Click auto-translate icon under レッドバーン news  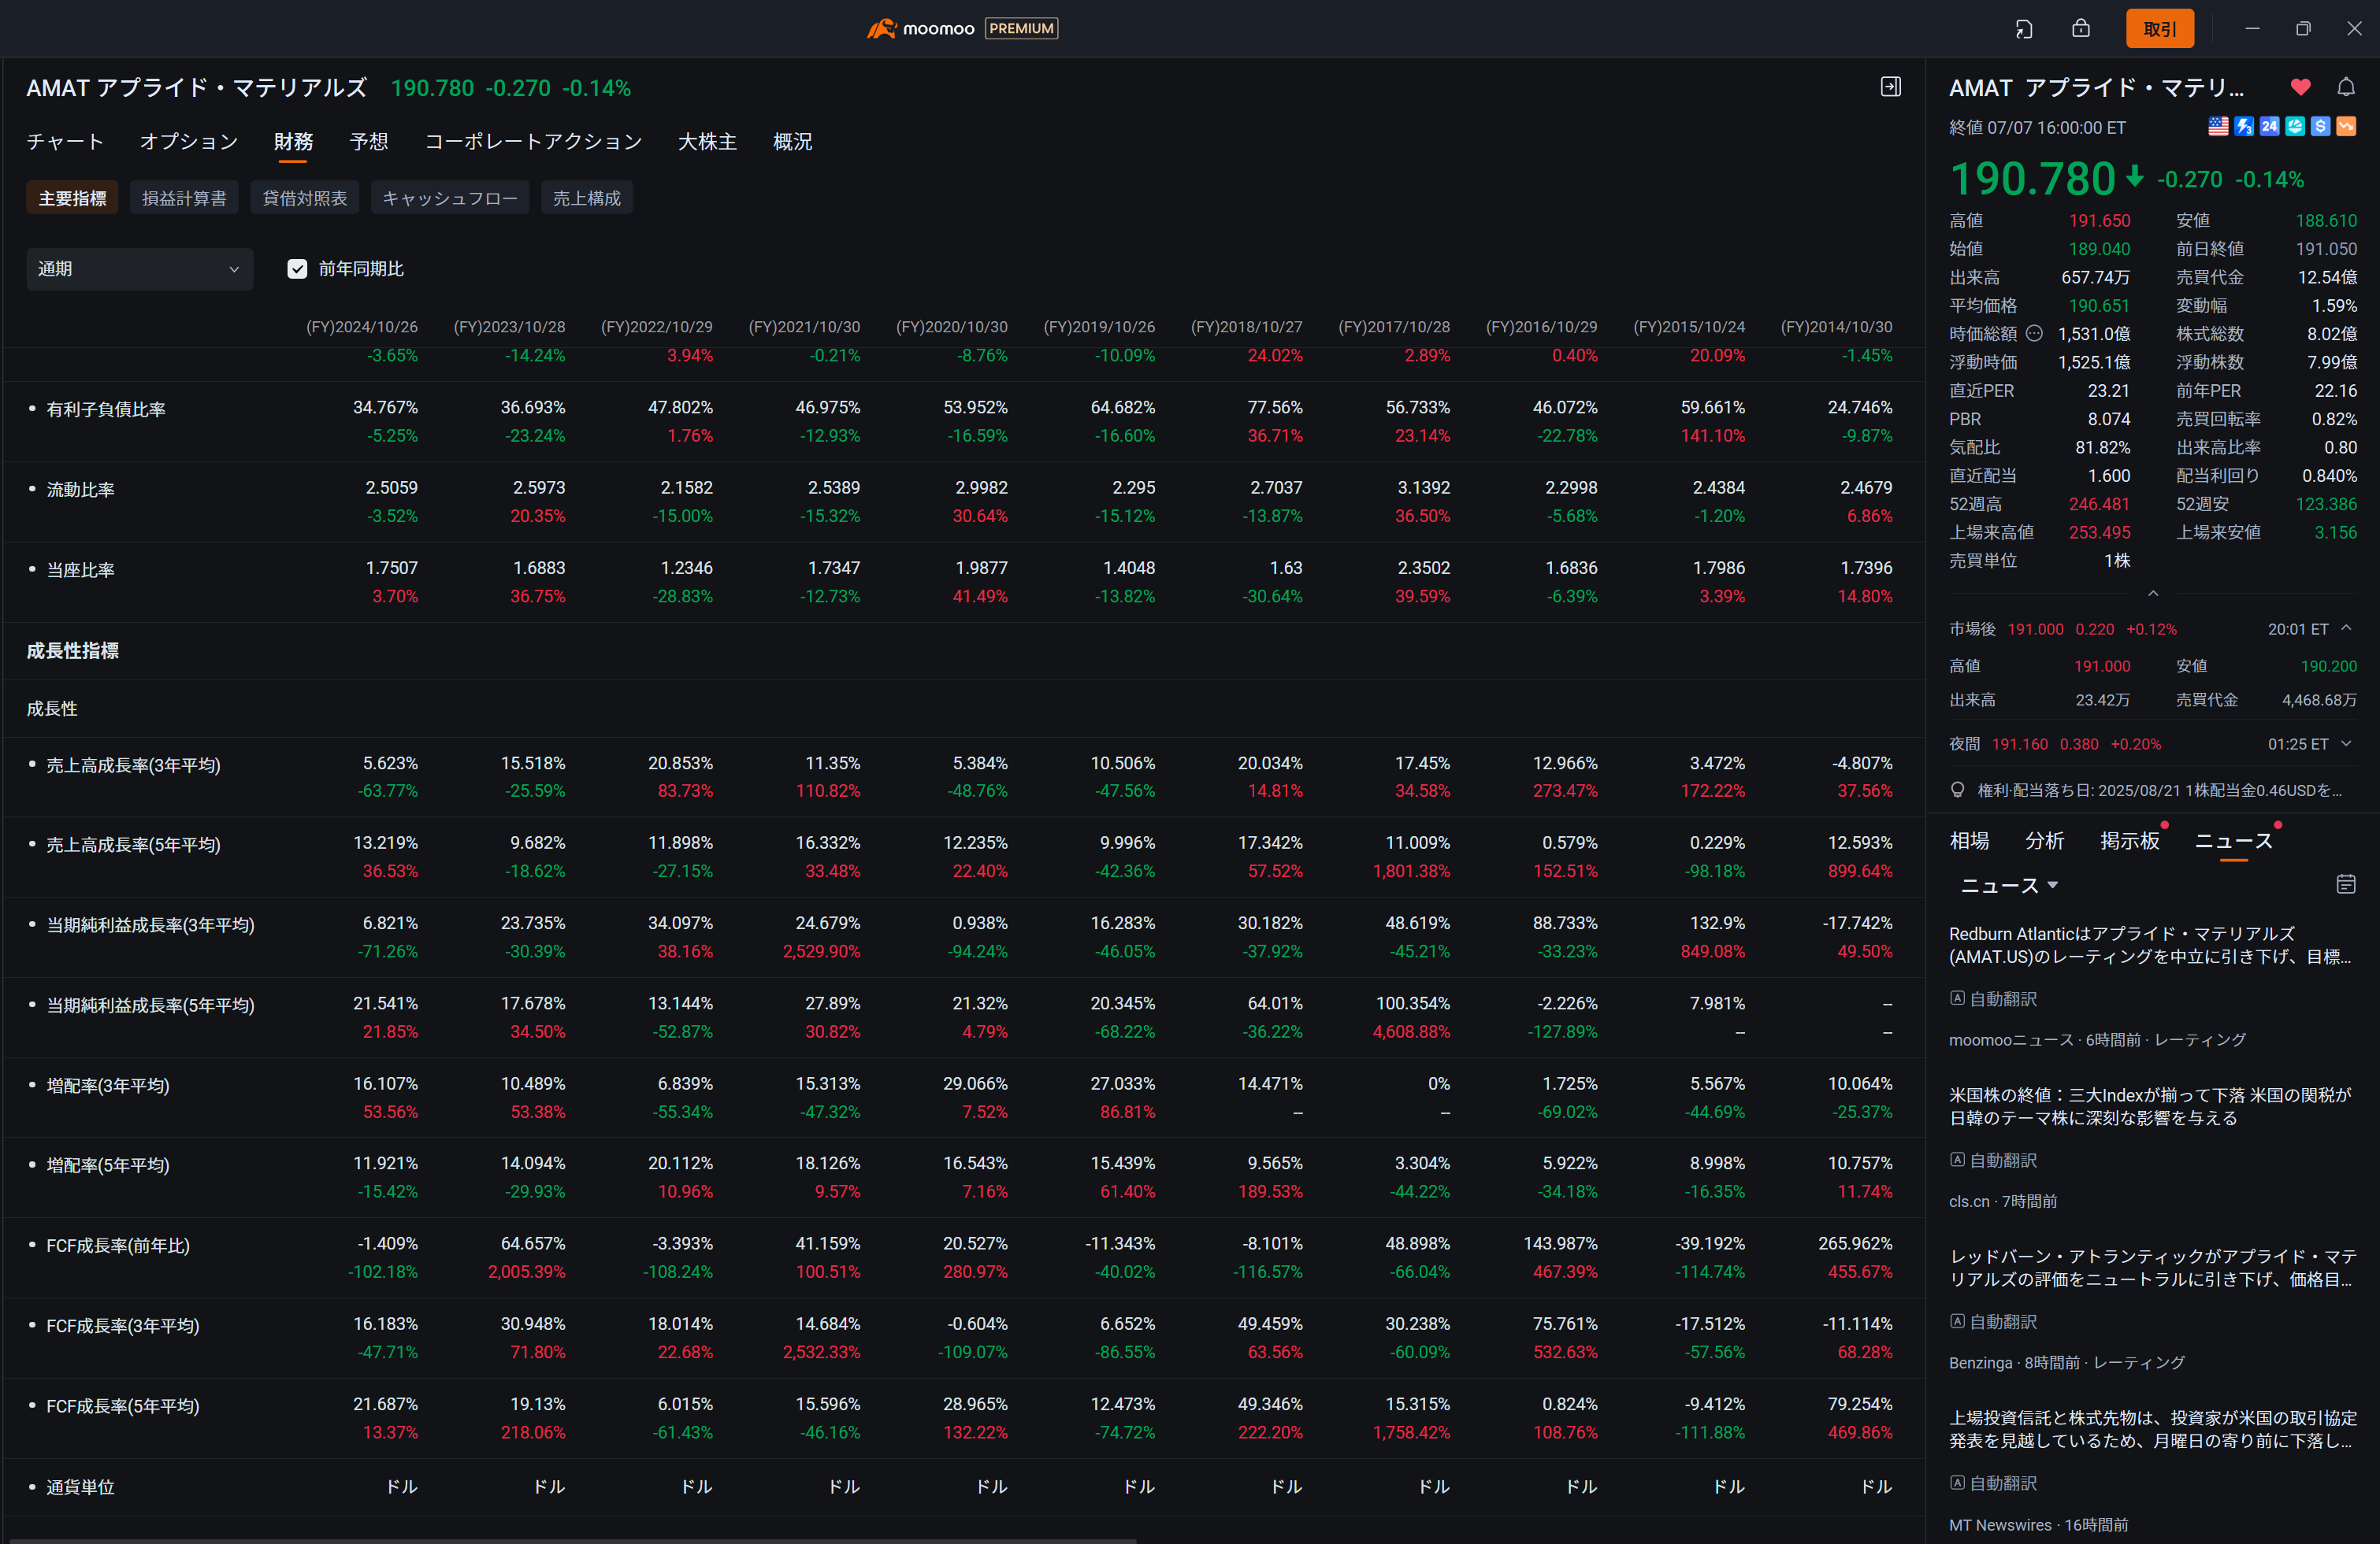(1958, 1321)
